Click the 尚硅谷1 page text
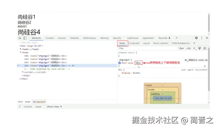This screenshot has width=218, height=129. pyautogui.click(x=27, y=17)
